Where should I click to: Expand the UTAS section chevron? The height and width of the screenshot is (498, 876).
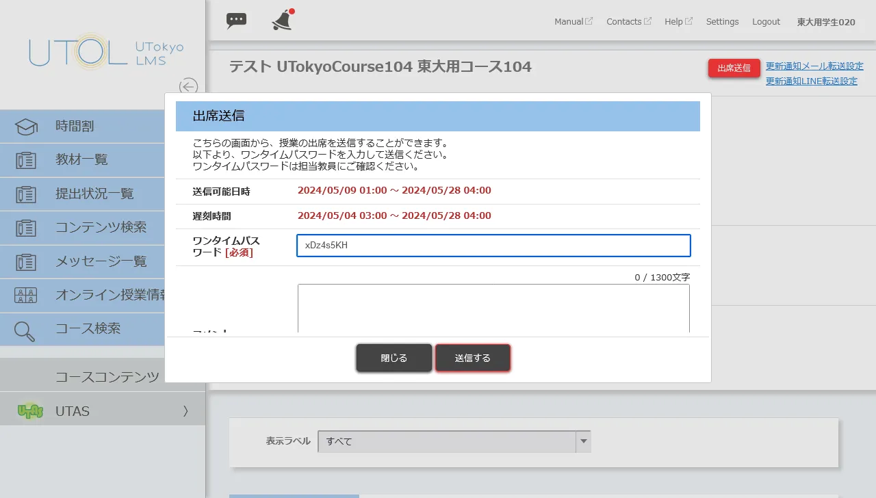(185, 410)
